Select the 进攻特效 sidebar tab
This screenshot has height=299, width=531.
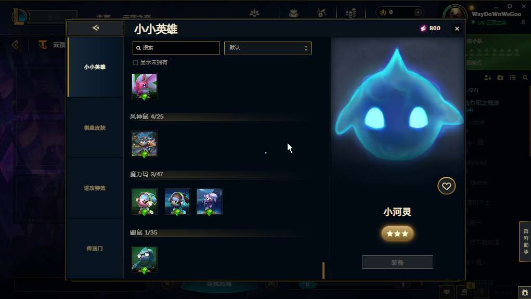click(x=95, y=188)
